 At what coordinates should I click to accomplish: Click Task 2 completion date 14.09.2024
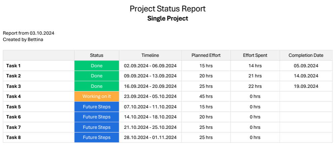(306, 76)
